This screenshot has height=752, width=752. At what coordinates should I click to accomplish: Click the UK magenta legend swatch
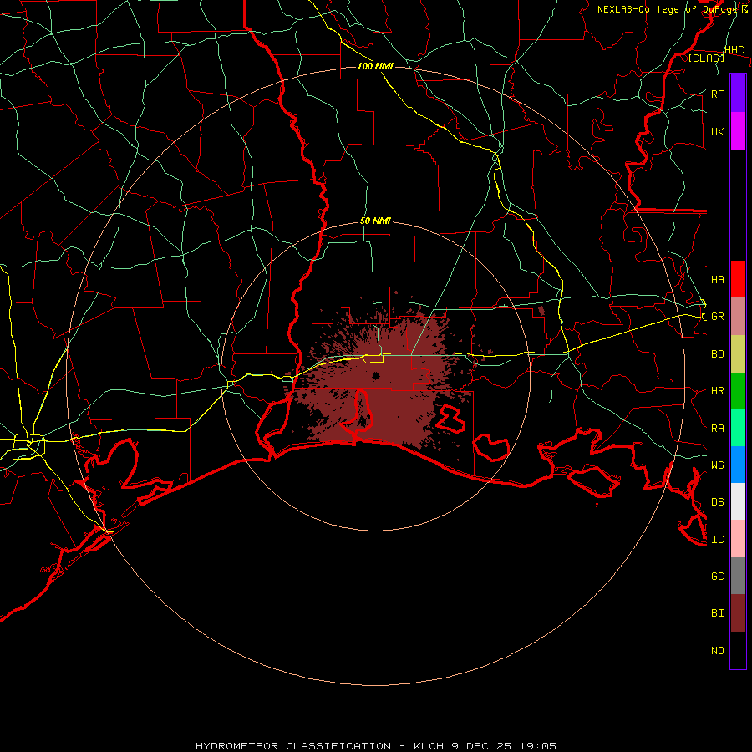[x=738, y=131]
